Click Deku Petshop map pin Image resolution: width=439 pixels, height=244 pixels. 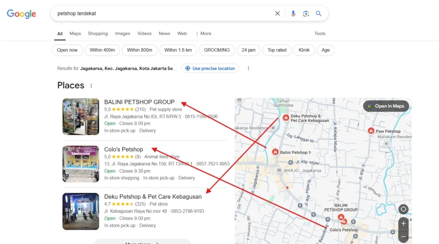click(x=286, y=118)
